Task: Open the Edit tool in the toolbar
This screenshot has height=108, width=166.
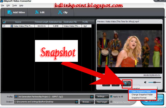Action: click(x=40, y=12)
